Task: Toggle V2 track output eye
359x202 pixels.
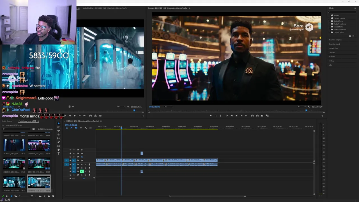Action: (82, 157)
